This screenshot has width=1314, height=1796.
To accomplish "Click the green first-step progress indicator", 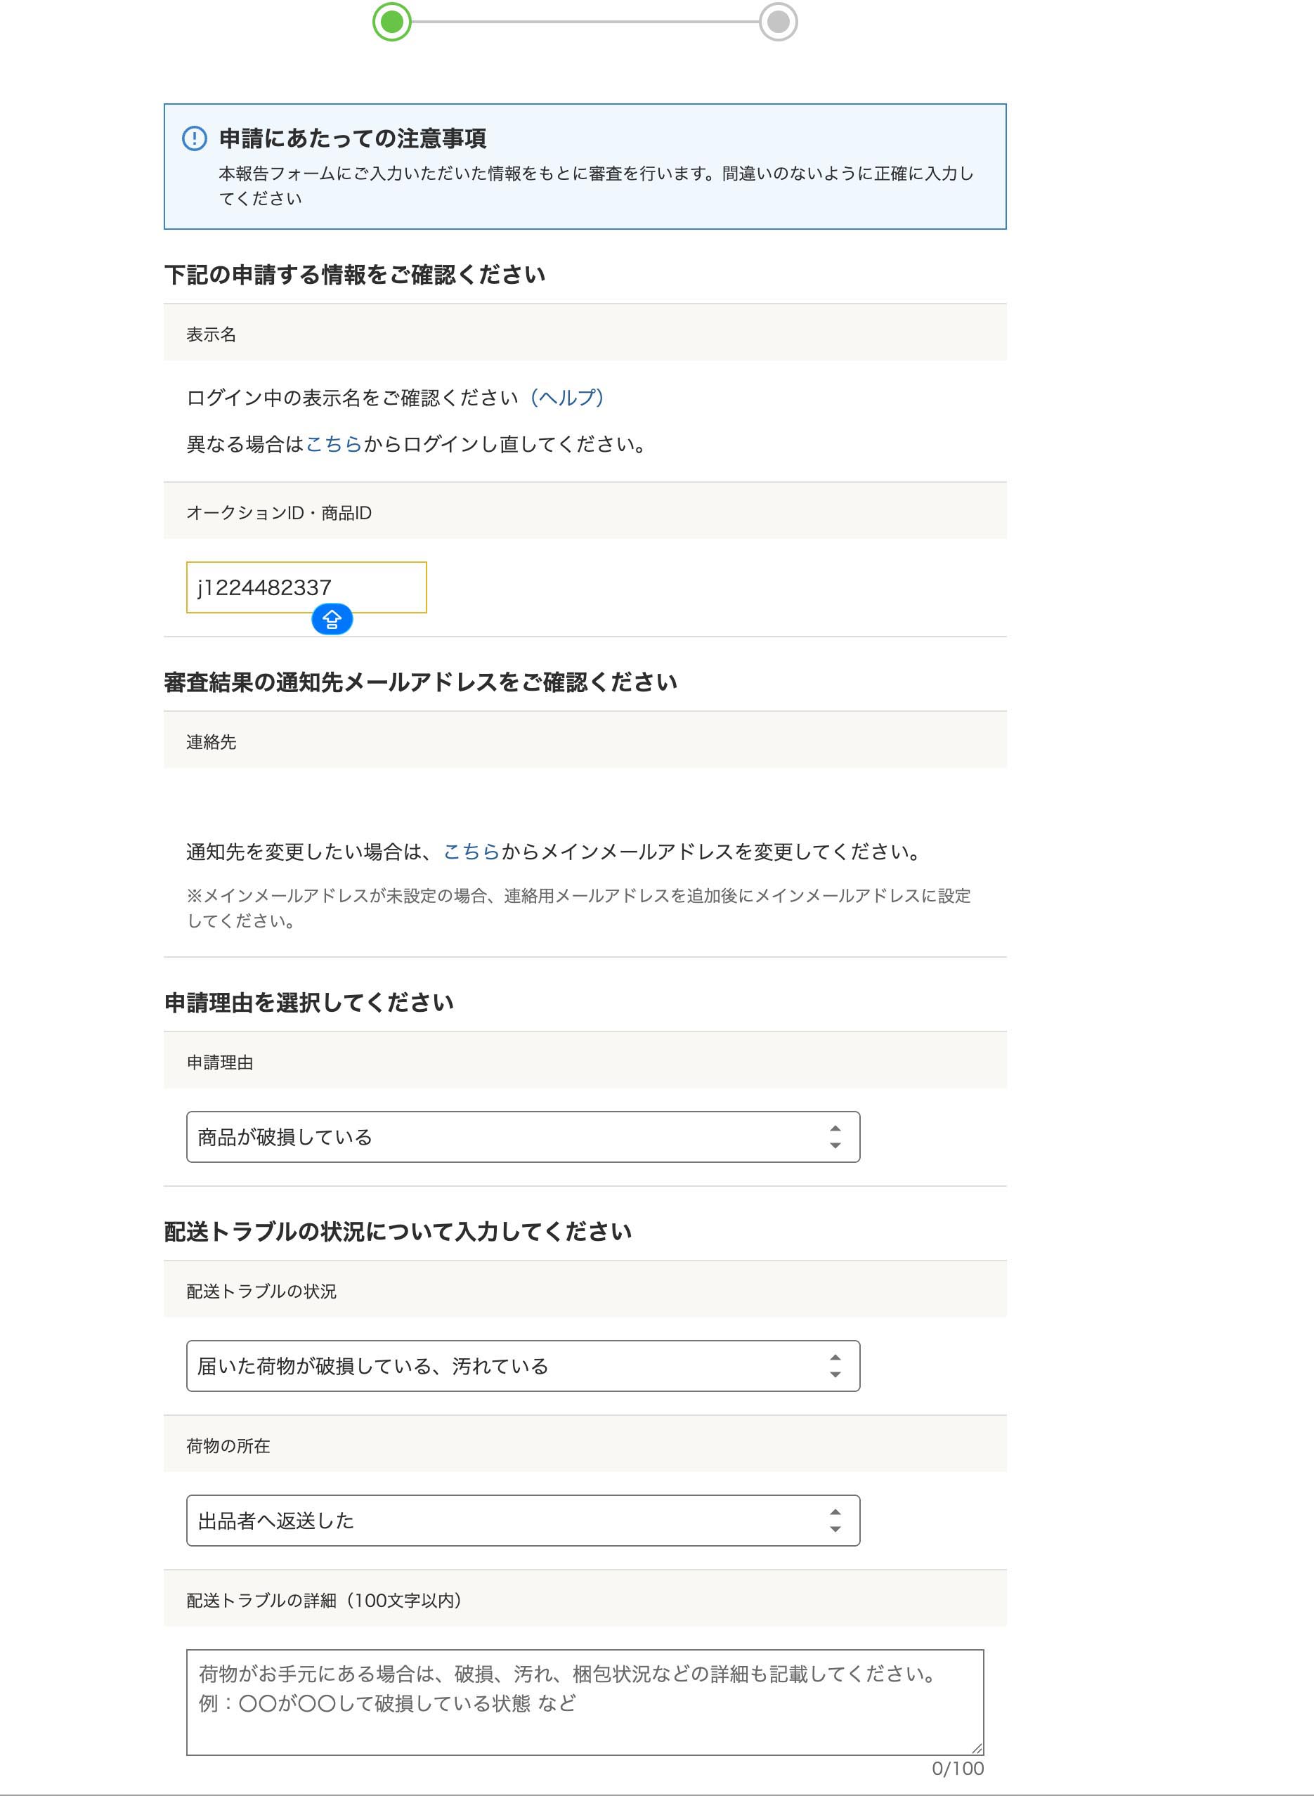I will (x=391, y=22).
